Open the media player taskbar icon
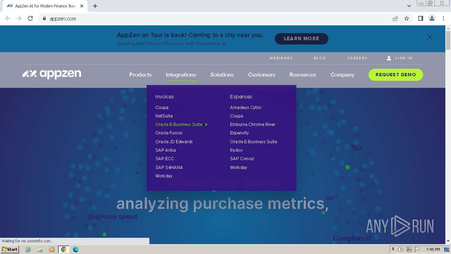This screenshot has width=451, height=254. [52, 249]
